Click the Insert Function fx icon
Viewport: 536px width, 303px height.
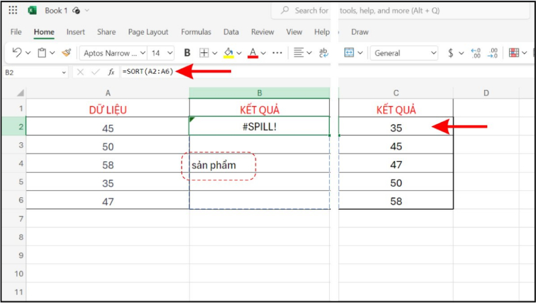(x=111, y=72)
